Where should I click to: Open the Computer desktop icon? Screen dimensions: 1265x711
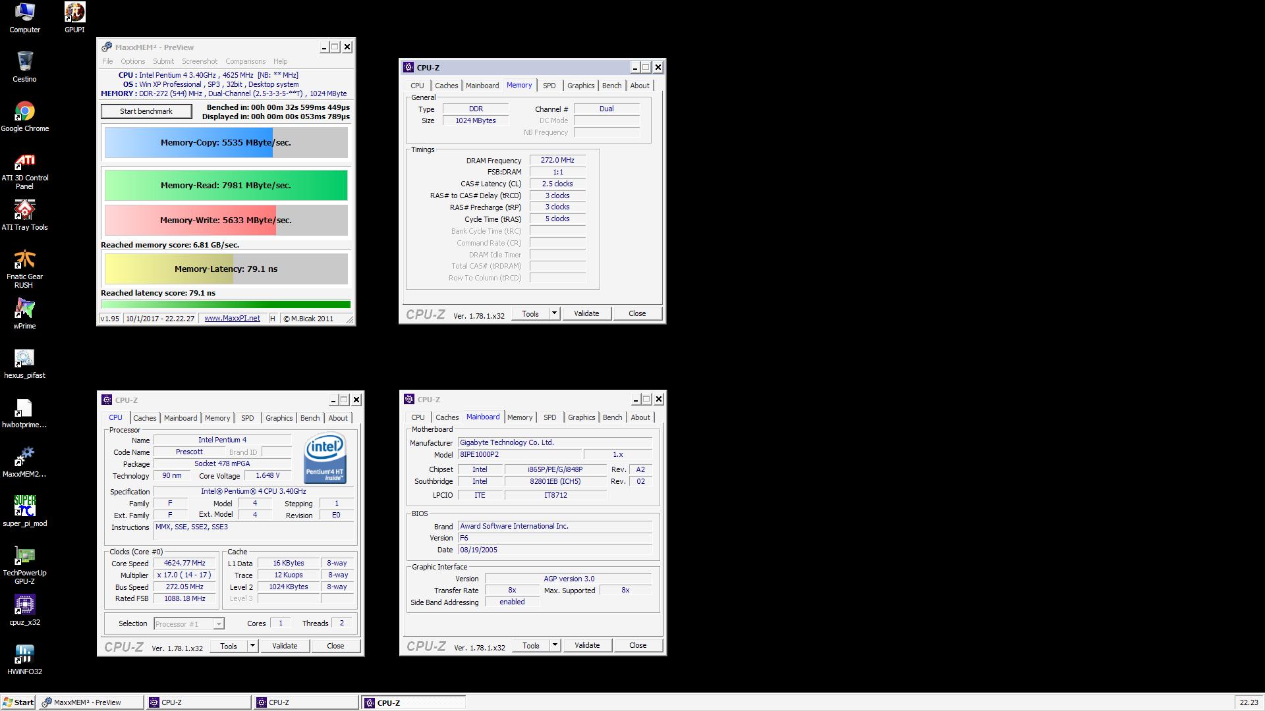click(x=24, y=18)
